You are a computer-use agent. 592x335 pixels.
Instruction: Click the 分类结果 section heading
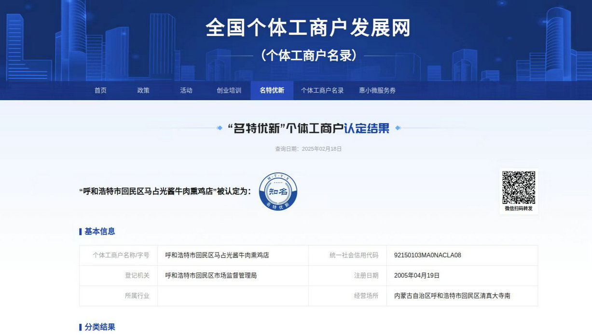click(99, 327)
